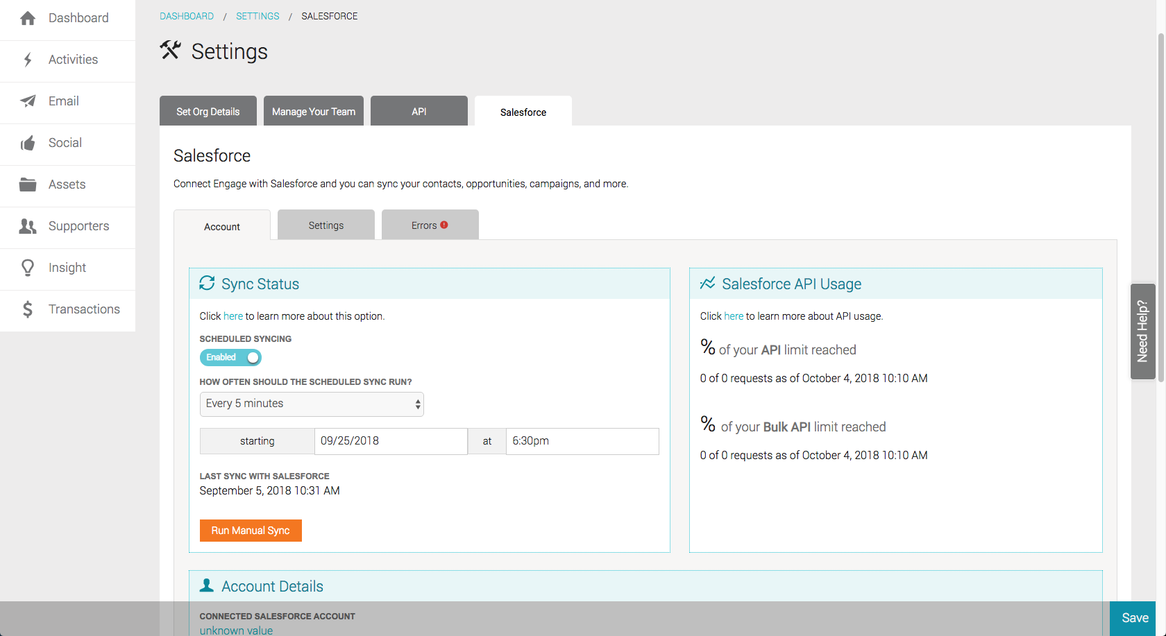This screenshot has height=636, width=1166.
Task: Click the API limit reached percentage text
Action: pos(778,348)
